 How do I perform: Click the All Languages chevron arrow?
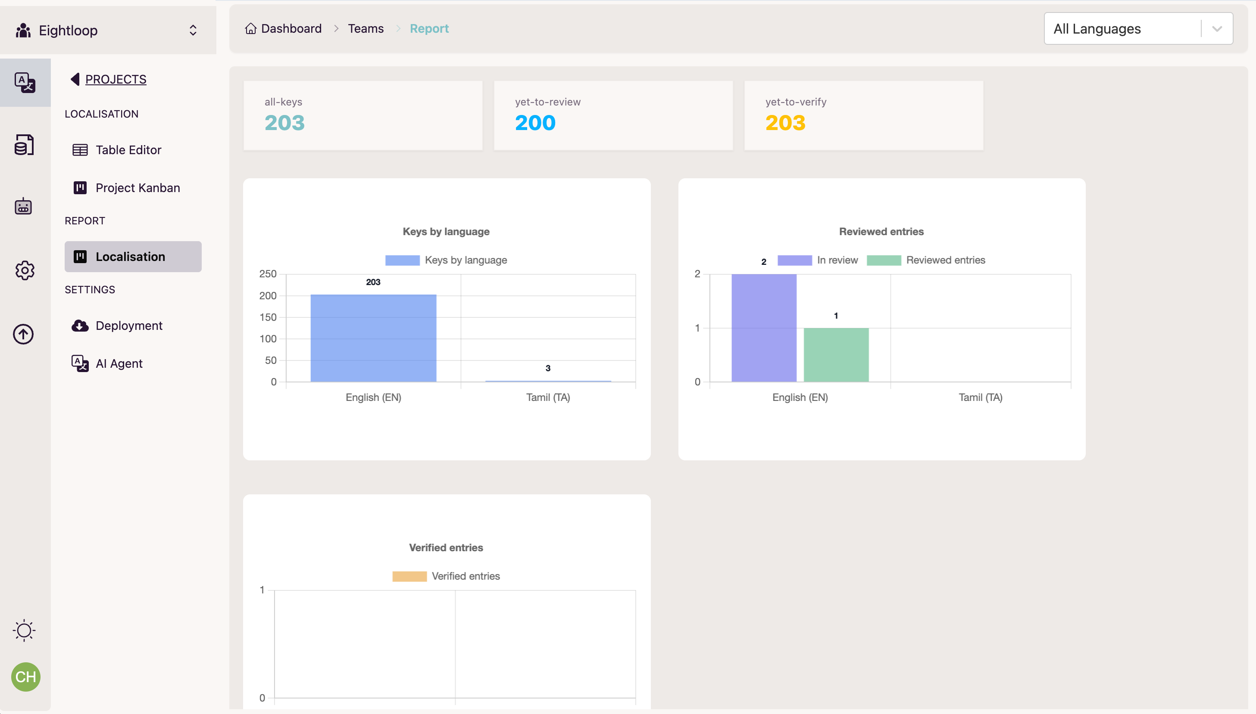click(x=1217, y=29)
